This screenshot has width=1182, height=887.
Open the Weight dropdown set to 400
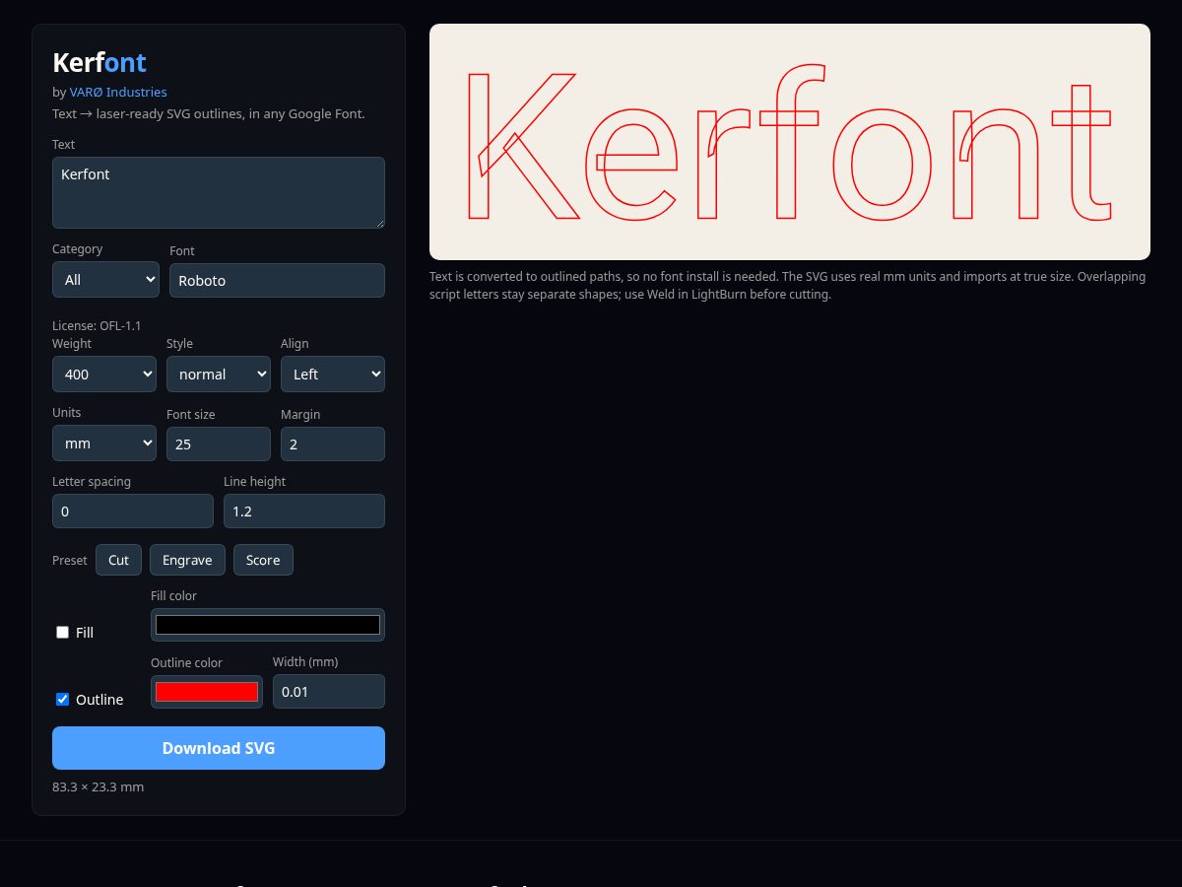click(x=104, y=374)
